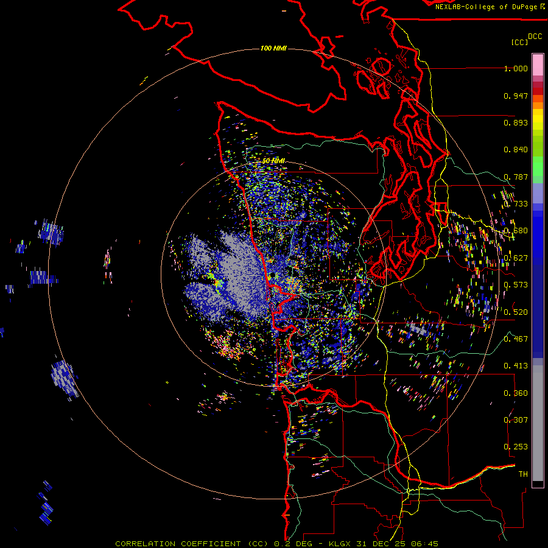Click the [CC] units label
The image size is (548, 548).
(519, 42)
